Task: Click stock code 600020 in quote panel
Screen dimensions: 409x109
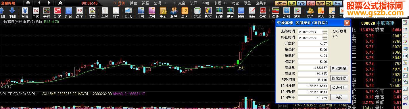Action: click(368, 24)
